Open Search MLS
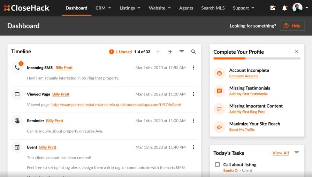 (213, 8)
